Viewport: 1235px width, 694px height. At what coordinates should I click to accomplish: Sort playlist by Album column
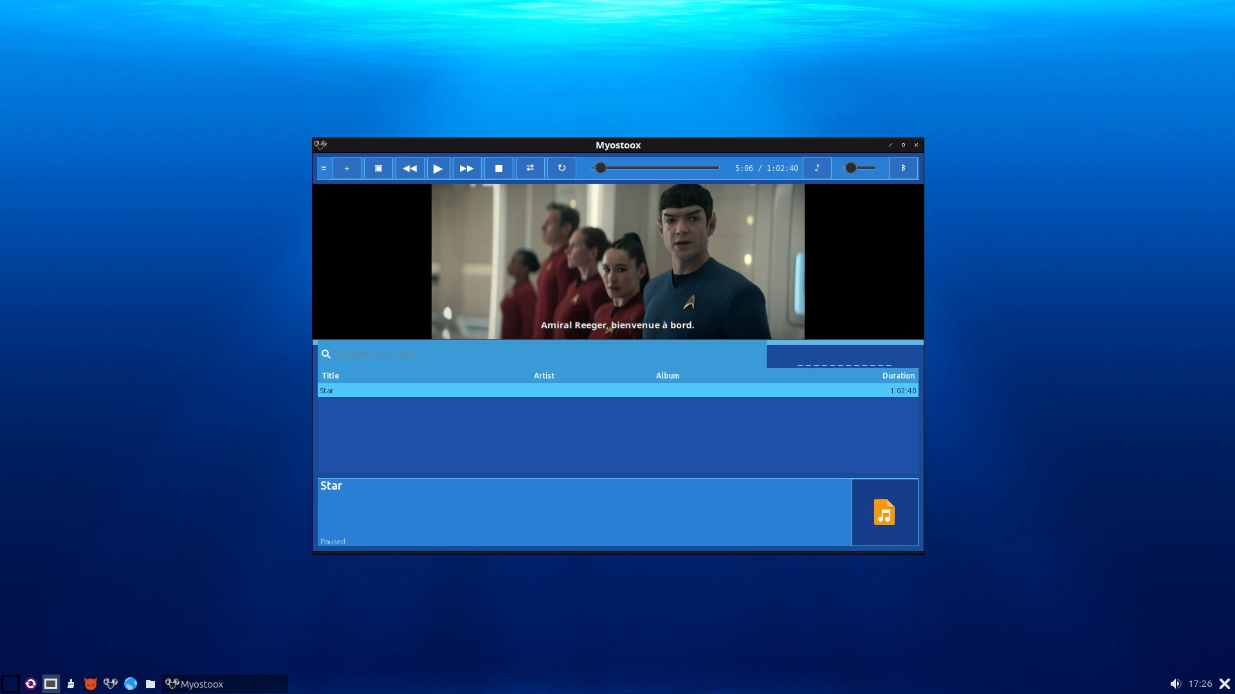[x=668, y=376]
